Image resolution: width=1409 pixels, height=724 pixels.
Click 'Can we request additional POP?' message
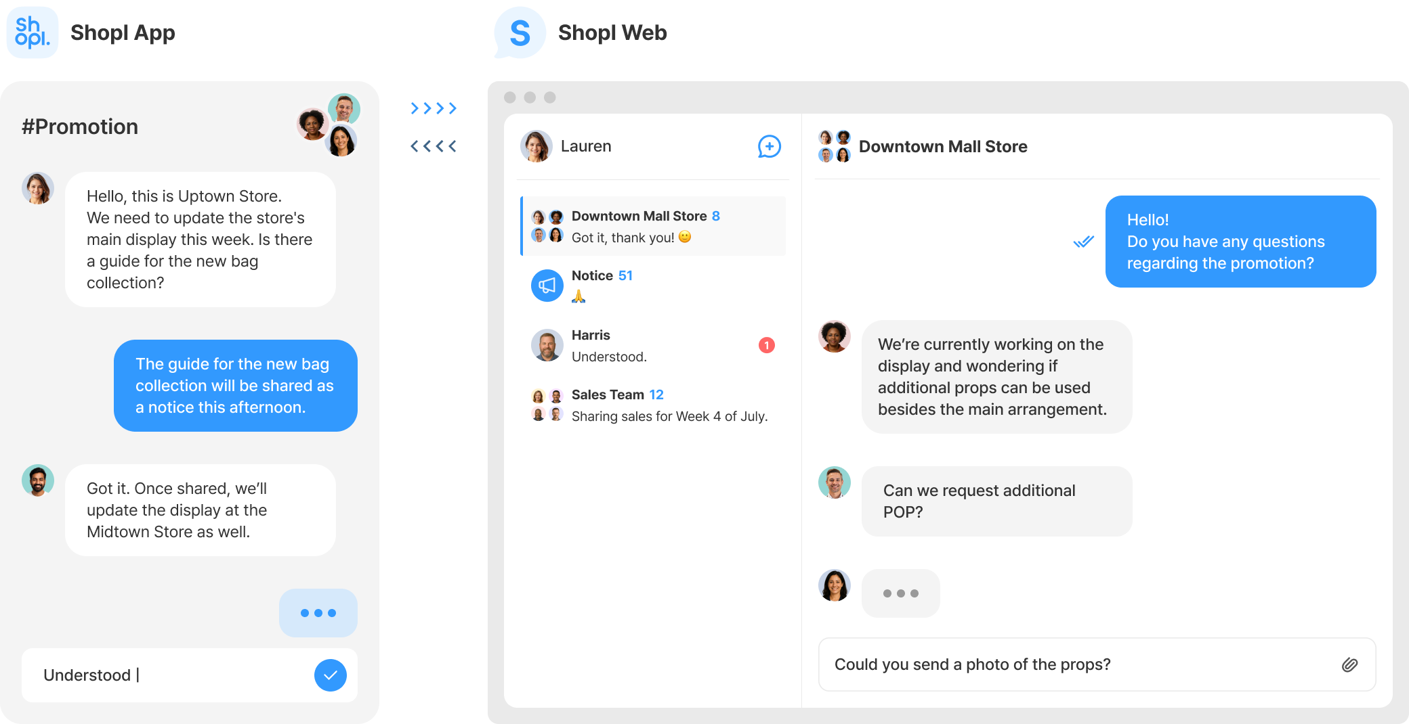(x=997, y=501)
